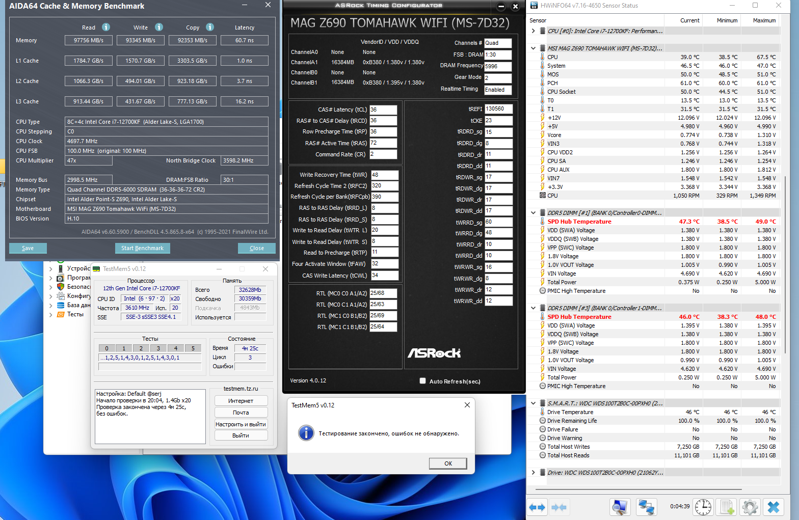This screenshot has width=799, height=520.
Task: Click the DRAM Frequency field
Action: point(498,66)
